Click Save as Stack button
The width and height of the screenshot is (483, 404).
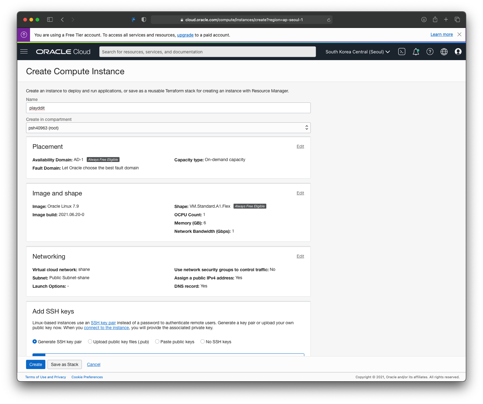click(65, 364)
